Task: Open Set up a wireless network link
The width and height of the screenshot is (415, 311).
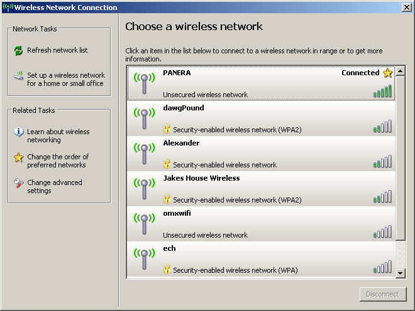Action: click(x=66, y=79)
